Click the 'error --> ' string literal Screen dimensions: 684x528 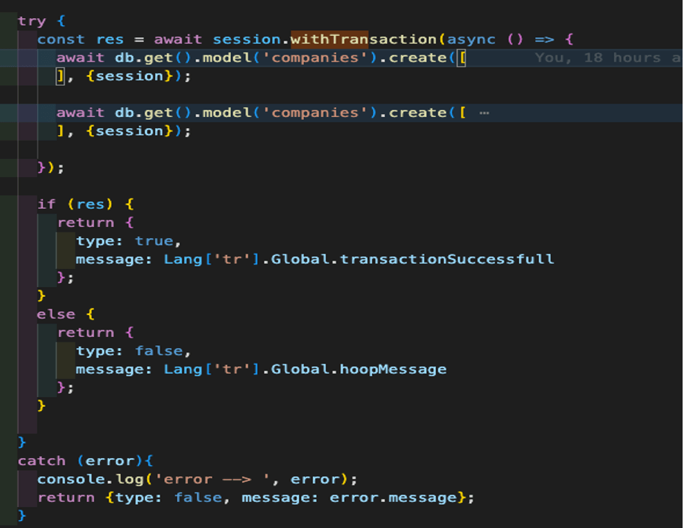212,479
